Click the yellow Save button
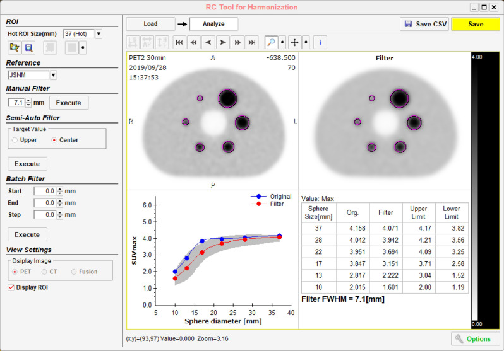The width and height of the screenshot is (504, 351). tap(476, 24)
